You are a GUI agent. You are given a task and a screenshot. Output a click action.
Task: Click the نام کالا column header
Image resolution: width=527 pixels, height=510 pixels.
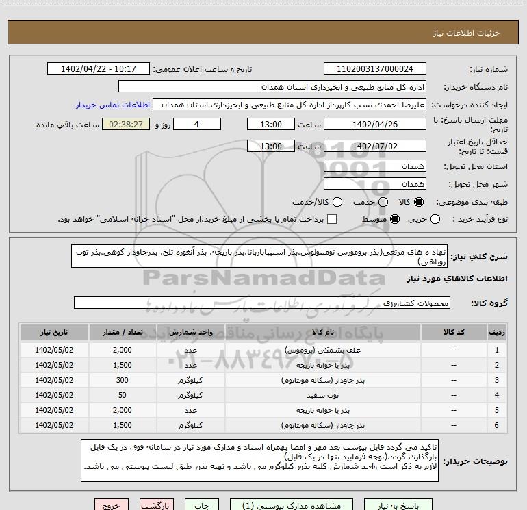click(x=322, y=332)
